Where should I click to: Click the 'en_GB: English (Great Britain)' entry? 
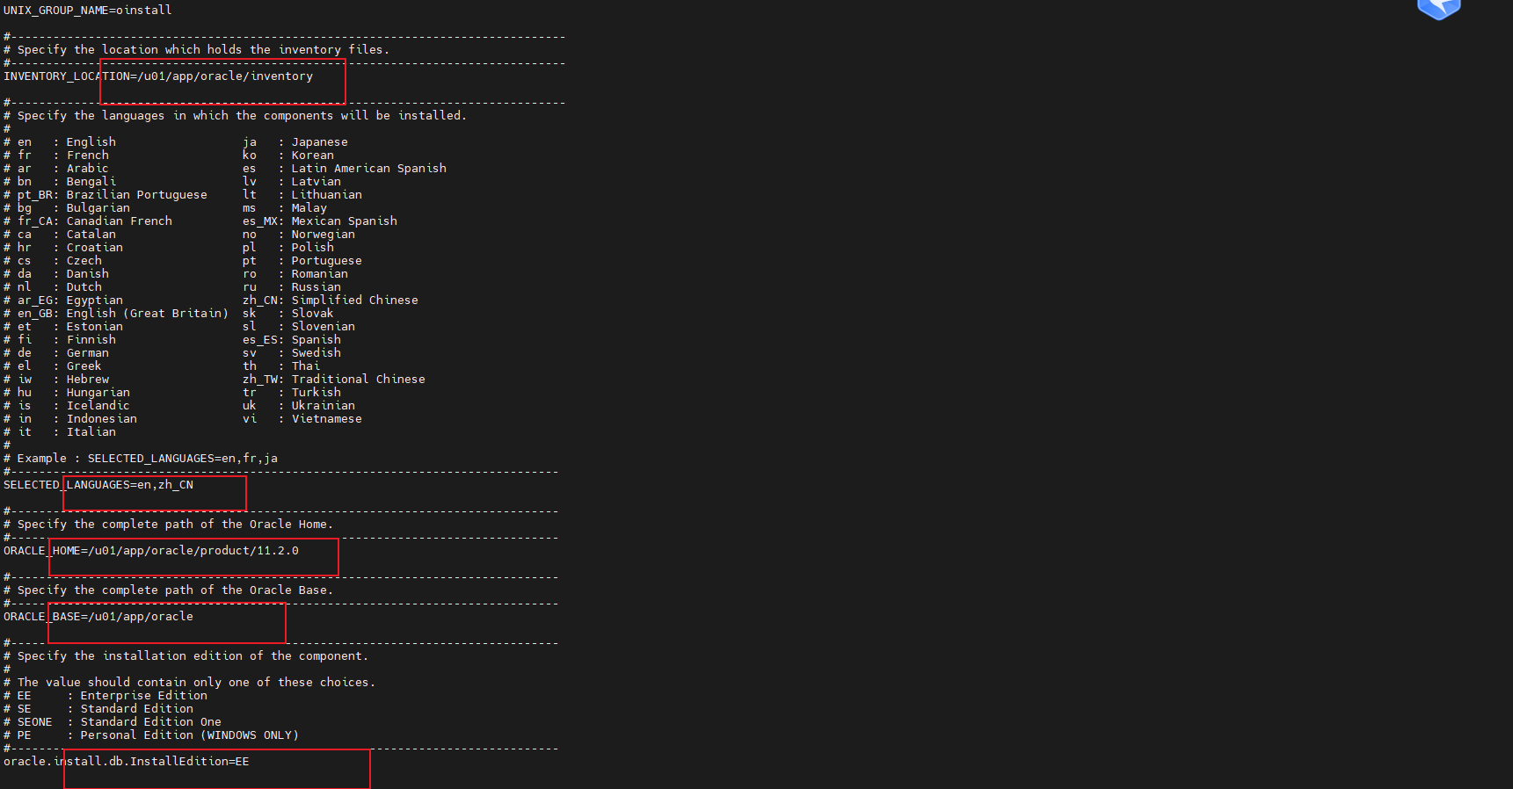point(123,314)
